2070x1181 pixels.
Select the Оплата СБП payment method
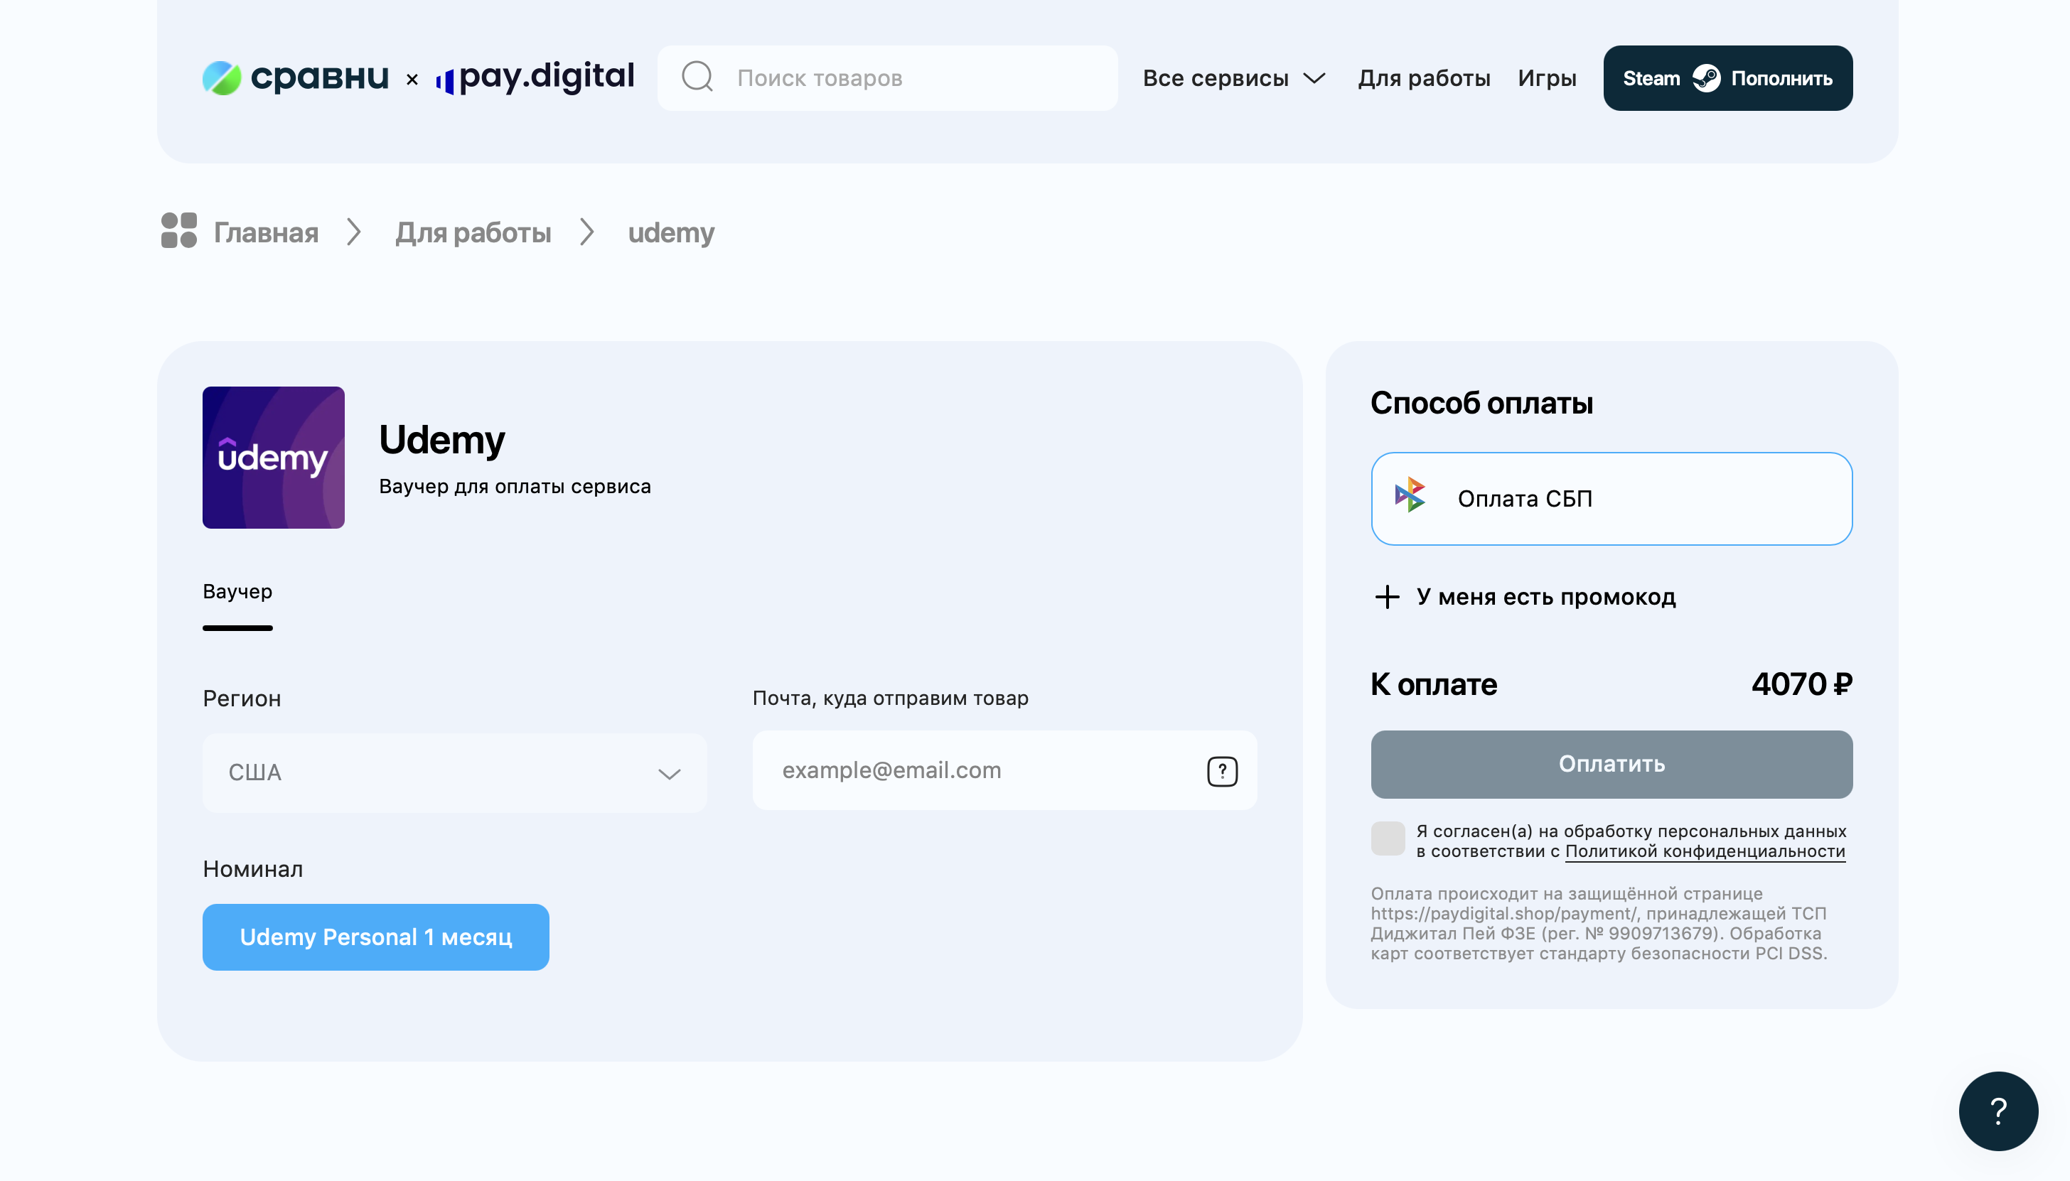[x=1611, y=499]
